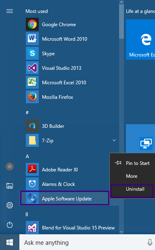Click the Alarms & Clock icon
Image resolution: width=155 pixels, height=250 pixels.
point(32,184)
